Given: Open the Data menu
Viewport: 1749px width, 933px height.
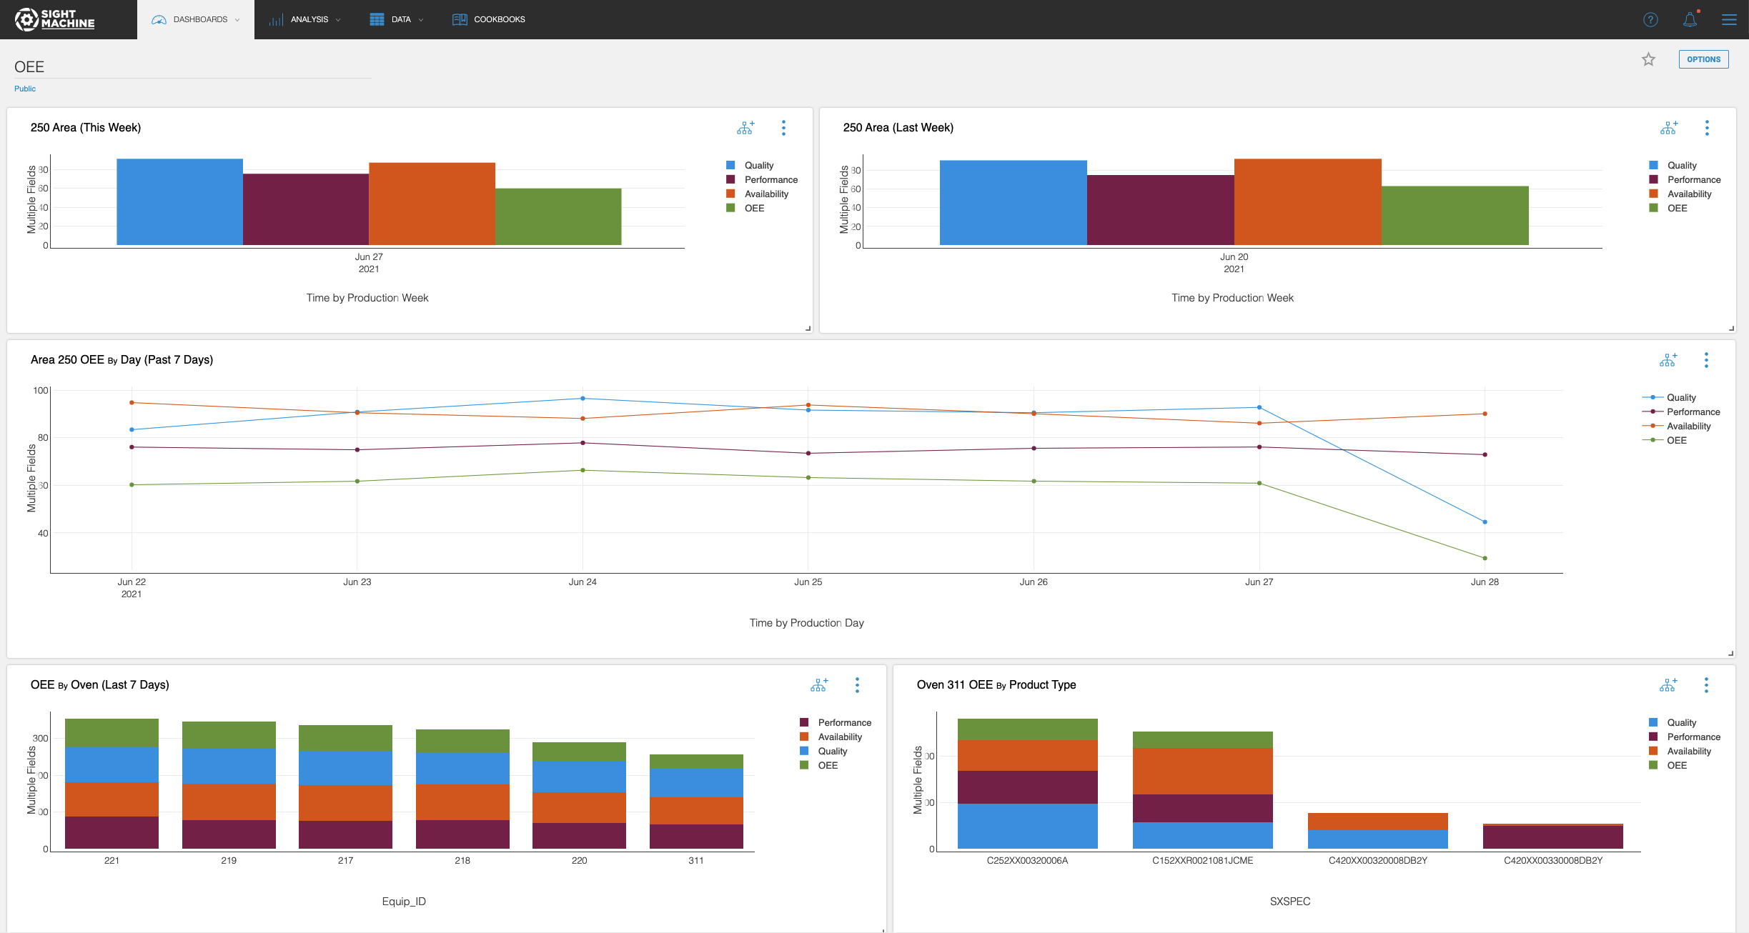Looking at the screenshot, I should pos(397,19).
